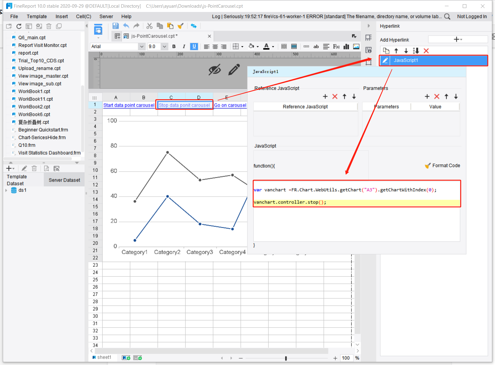The height and width of the screenshot is (365, 495).
Task: Open the Arial font family dropdown
Action: tap(141, 46)
